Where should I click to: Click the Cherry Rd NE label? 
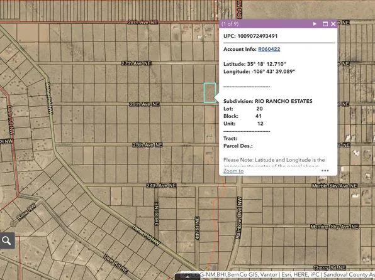[x=330, y=267]
